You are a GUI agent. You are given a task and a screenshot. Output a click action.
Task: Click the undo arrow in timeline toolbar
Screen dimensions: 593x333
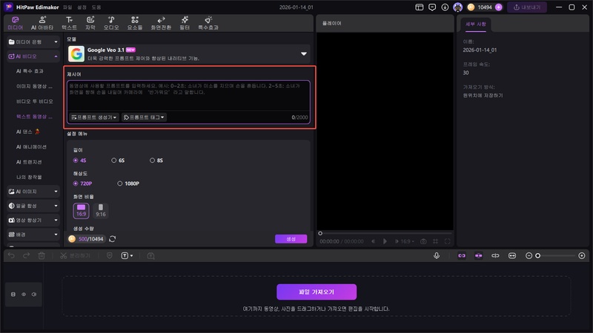tap(11, 255)
